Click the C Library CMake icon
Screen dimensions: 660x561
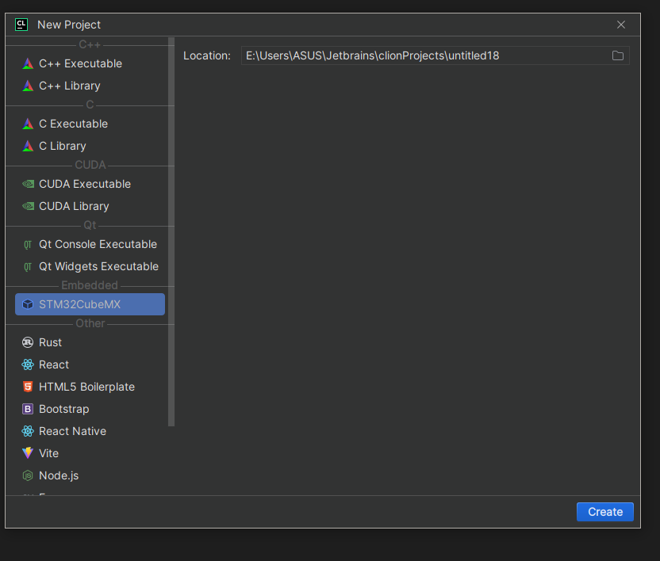click(x=28, y=146)
